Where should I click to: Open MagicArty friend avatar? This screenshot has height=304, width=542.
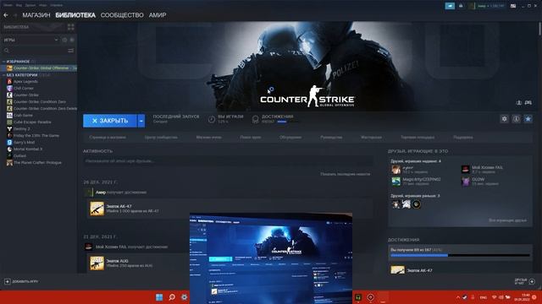[396, 182]
